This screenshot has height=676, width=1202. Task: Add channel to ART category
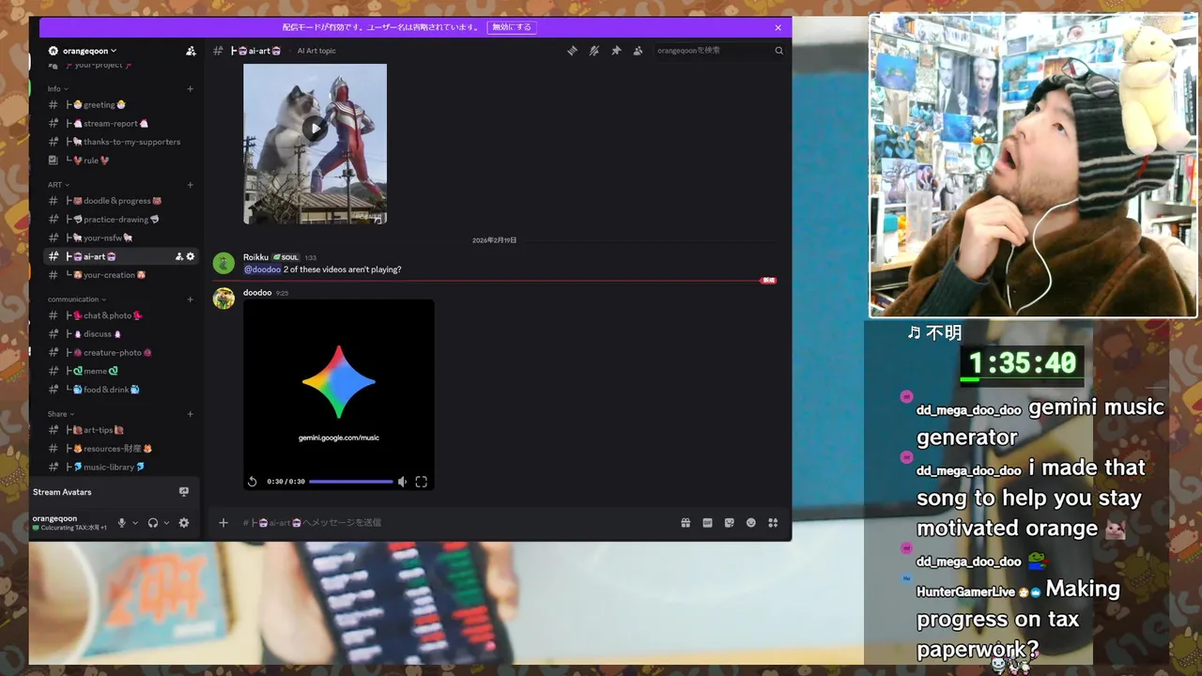coord(191,185)
